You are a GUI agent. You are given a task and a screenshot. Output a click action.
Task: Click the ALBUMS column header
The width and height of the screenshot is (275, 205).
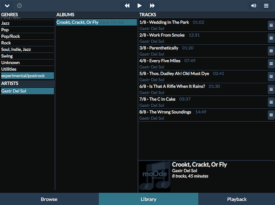(x=65, y=14)
